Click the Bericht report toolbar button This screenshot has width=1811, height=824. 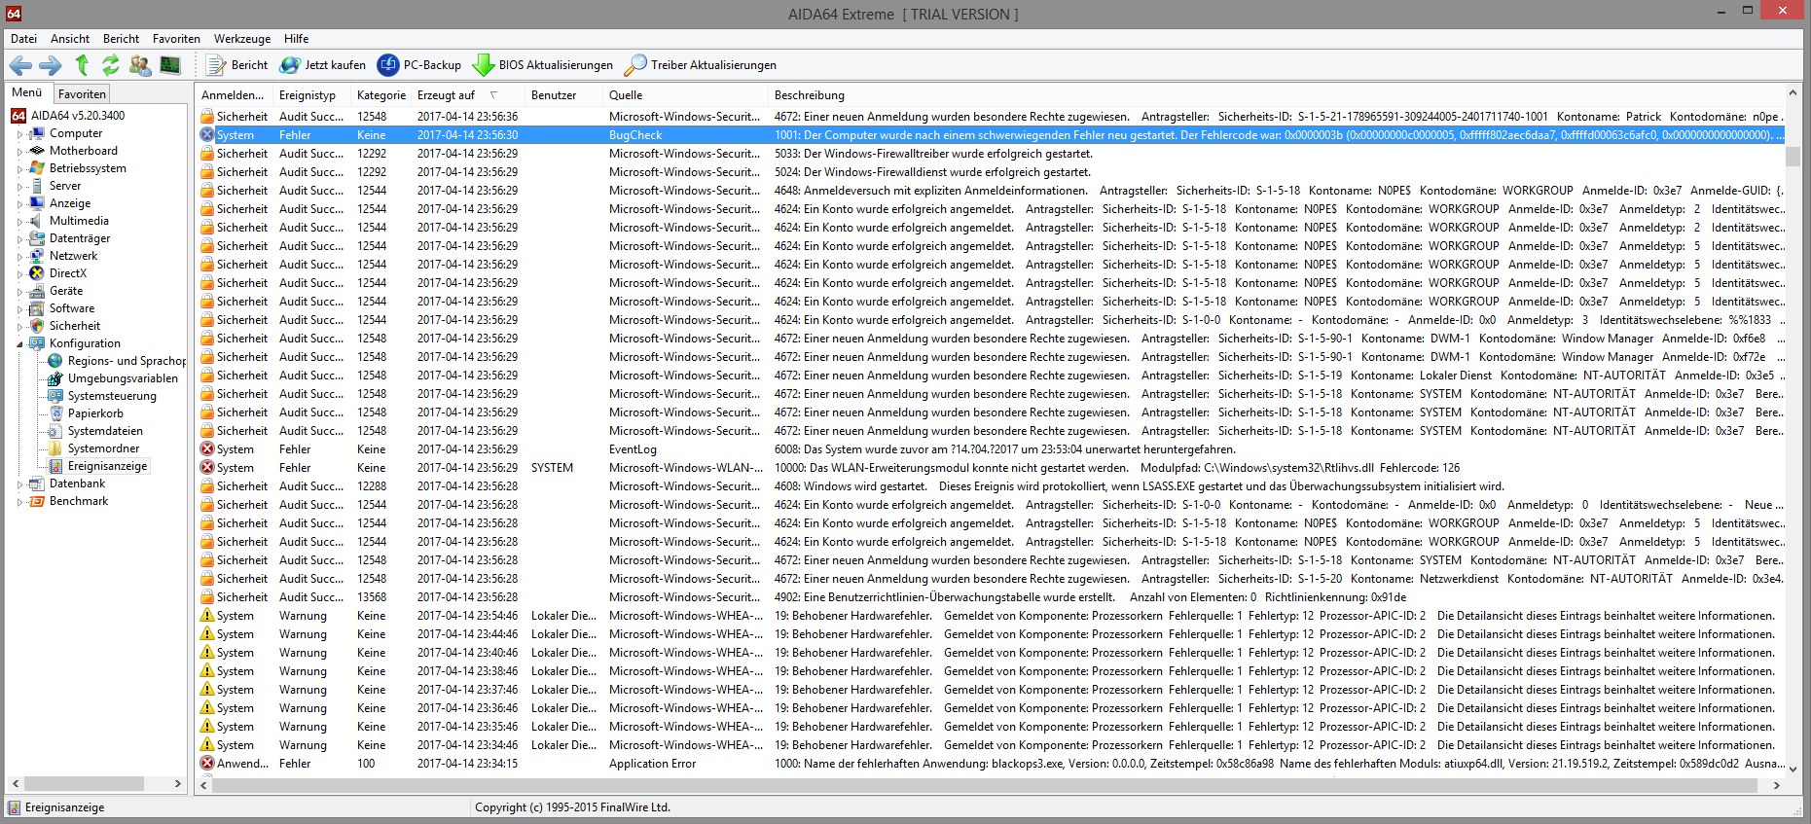[237, 65]
